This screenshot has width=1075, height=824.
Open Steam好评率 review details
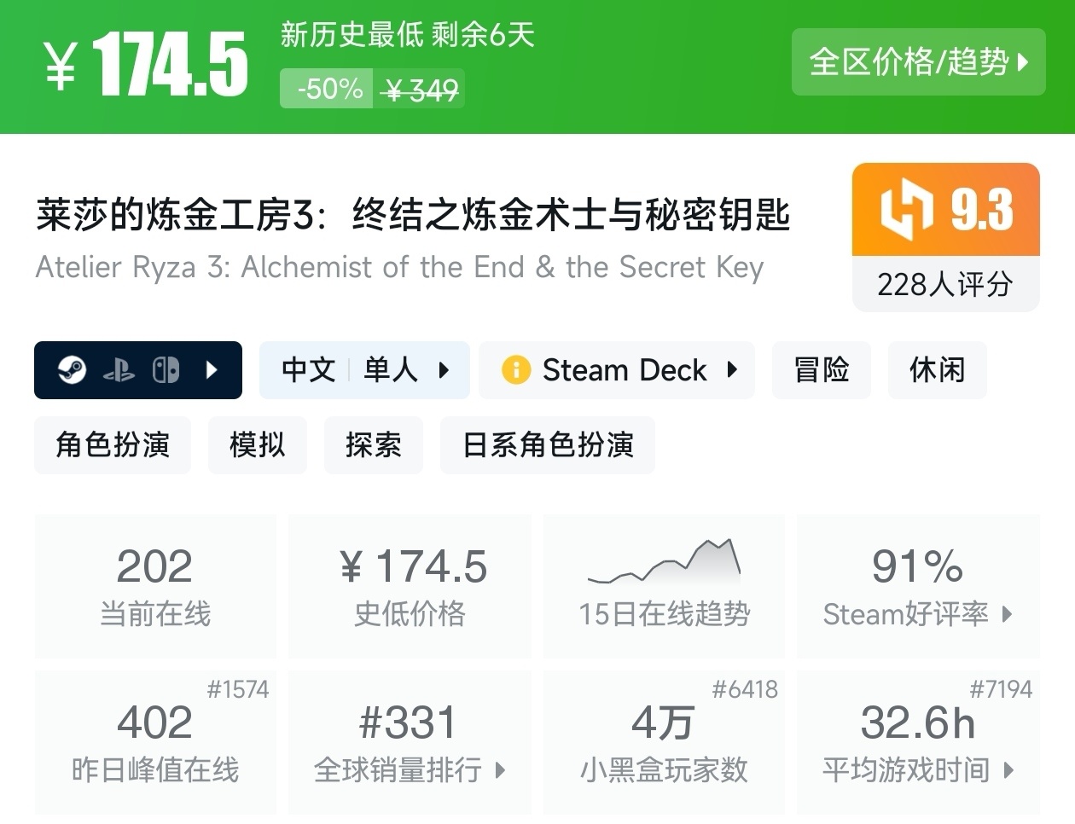[917, 585]
